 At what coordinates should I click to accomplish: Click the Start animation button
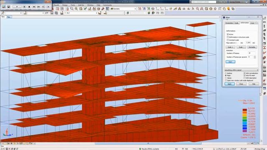tap(230, 62)
